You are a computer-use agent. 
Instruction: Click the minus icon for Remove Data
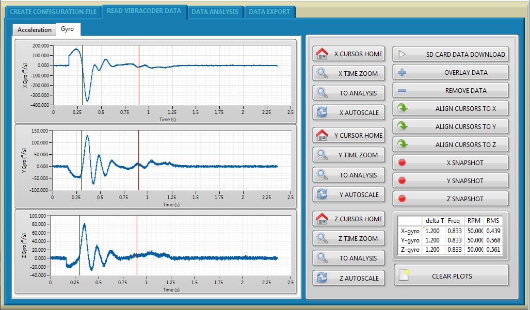(403, 91)
